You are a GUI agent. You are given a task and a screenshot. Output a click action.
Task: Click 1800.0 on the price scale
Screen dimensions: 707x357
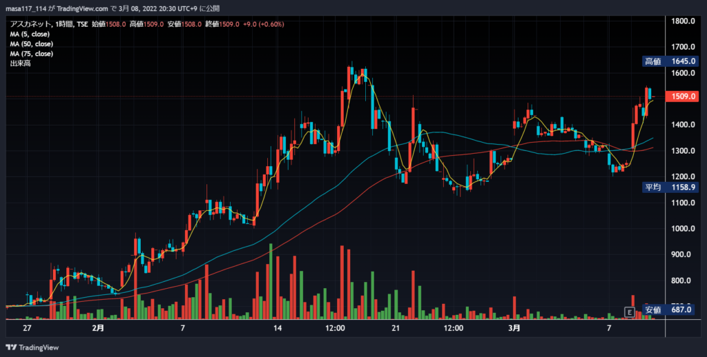coord(683,21)
